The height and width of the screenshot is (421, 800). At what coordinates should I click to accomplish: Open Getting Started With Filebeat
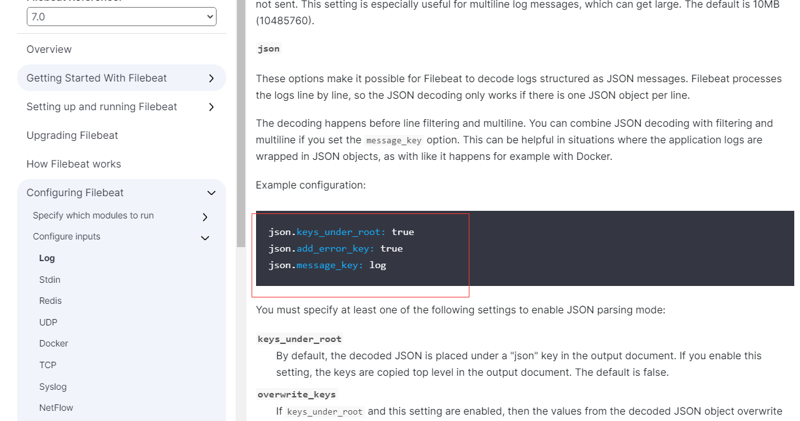click(x=97, y=78)
